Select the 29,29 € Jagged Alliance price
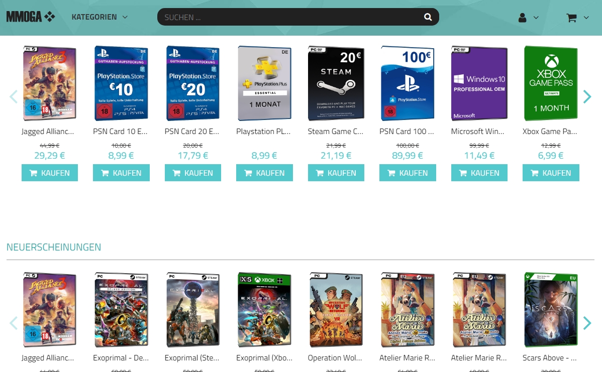 (50, 155)
